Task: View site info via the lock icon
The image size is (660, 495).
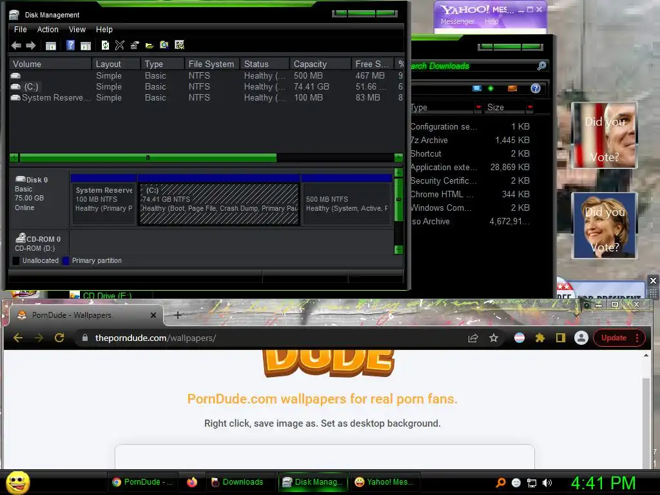Action: pyautogui.click(x=85, y=338)
